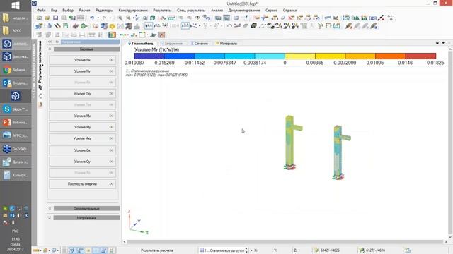
Task: Click the brown square icon in third toolbar row
Action: pyautogui.click(x=161, y=35)
